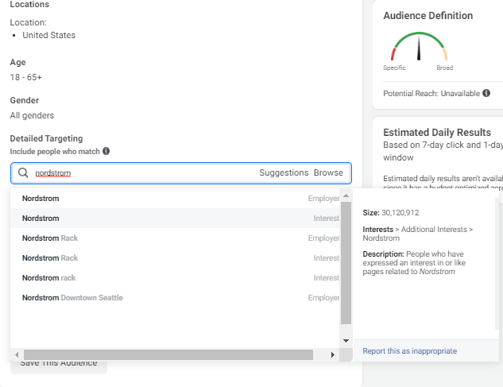Click the search magnifier icon in targeting field
503x387 pixels.
(23, 173)
